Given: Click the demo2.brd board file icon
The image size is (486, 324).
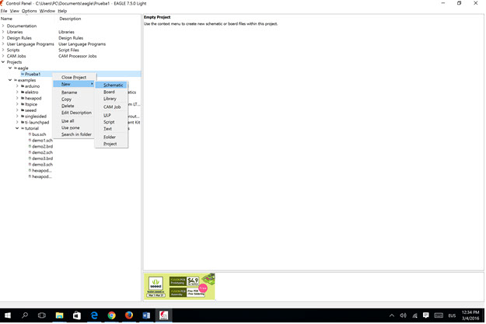Looking at the screenshot, I should (30, 147).
